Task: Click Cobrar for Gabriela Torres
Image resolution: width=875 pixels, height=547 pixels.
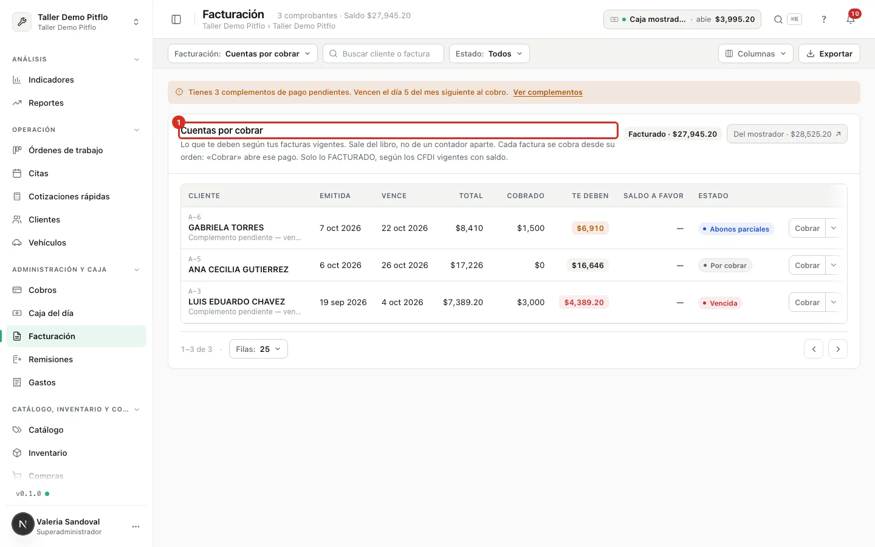Action: (x=807, y=228)
